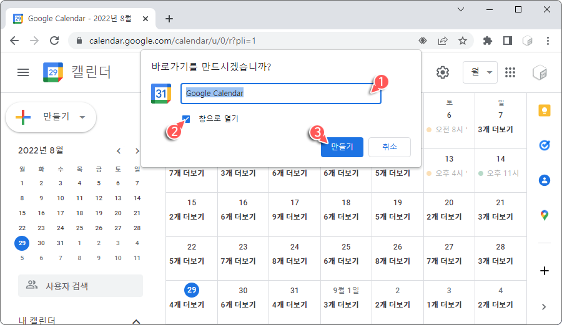
Task: Select date 31 in mini calendar
Action: tap(60, 243)
